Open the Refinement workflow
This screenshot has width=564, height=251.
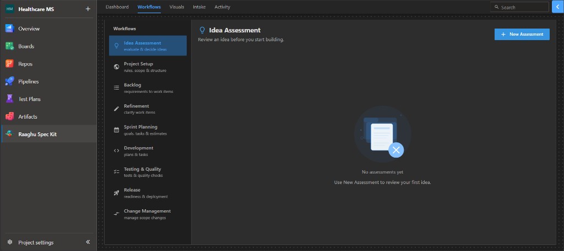pos(148,109)
